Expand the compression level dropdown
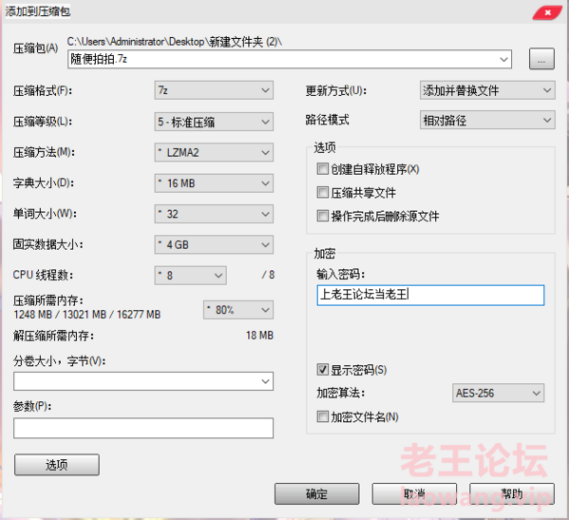This screenshot has width=569, height=520. click(214, 122)
